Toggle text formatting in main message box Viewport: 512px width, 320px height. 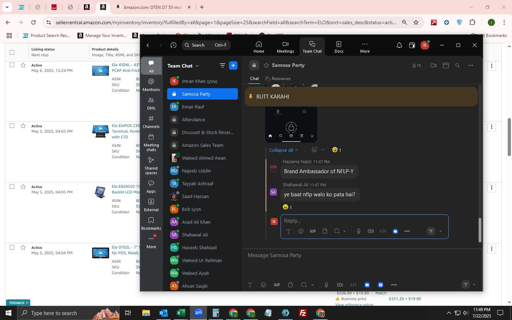pyautogui.click(x=250, y=285)
